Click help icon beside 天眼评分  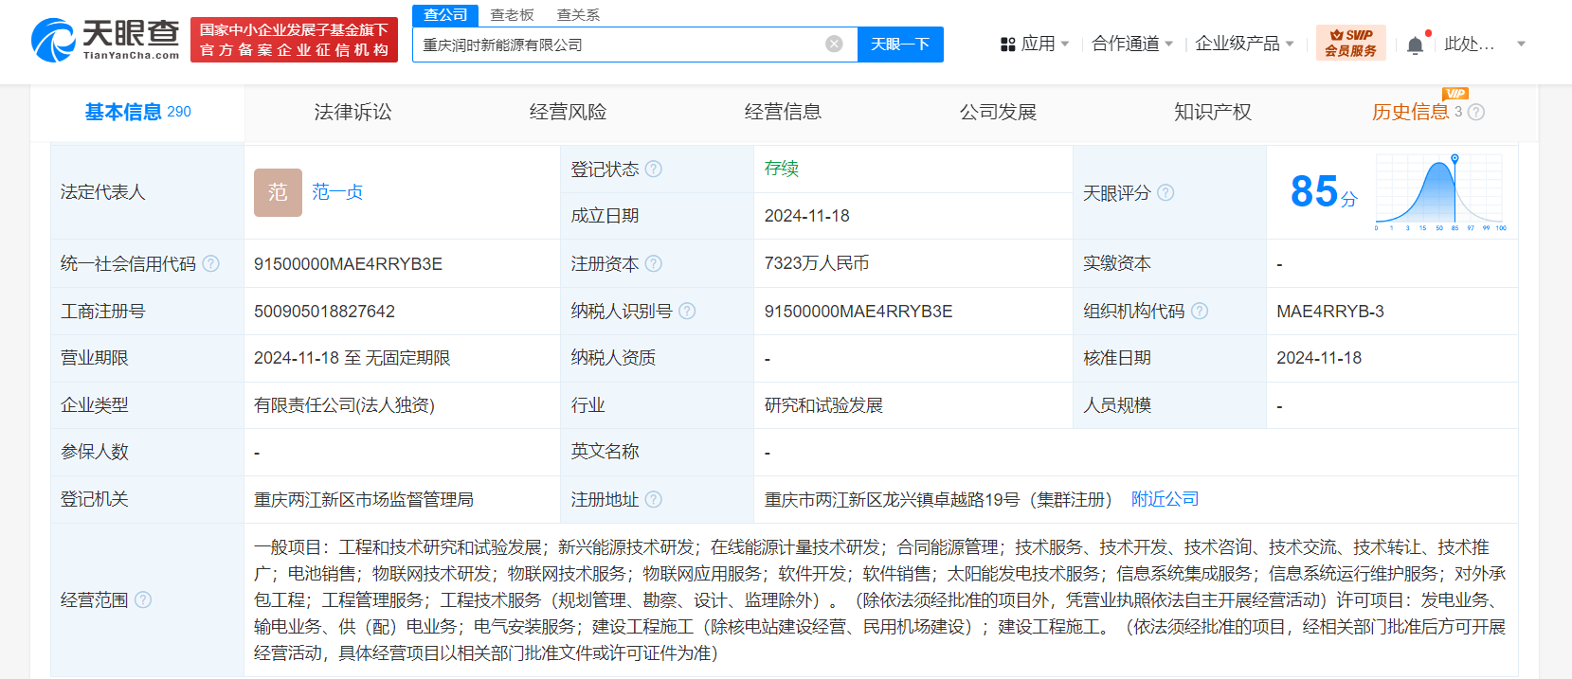pos(1165,193)
